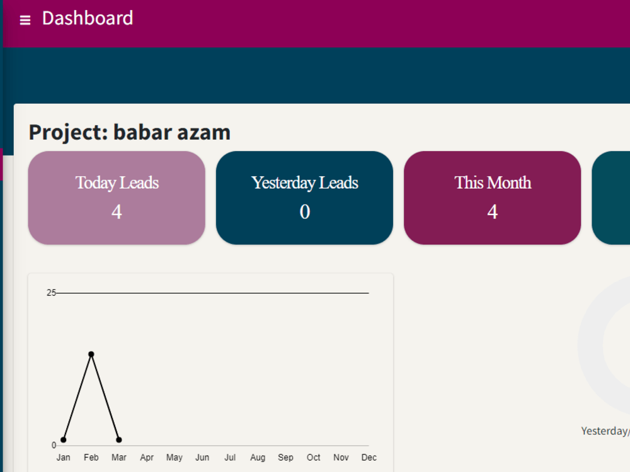Viewport: 630px width, 472px height.
Task: Click the Project: babar azam heading
Action: click(129, 132)
